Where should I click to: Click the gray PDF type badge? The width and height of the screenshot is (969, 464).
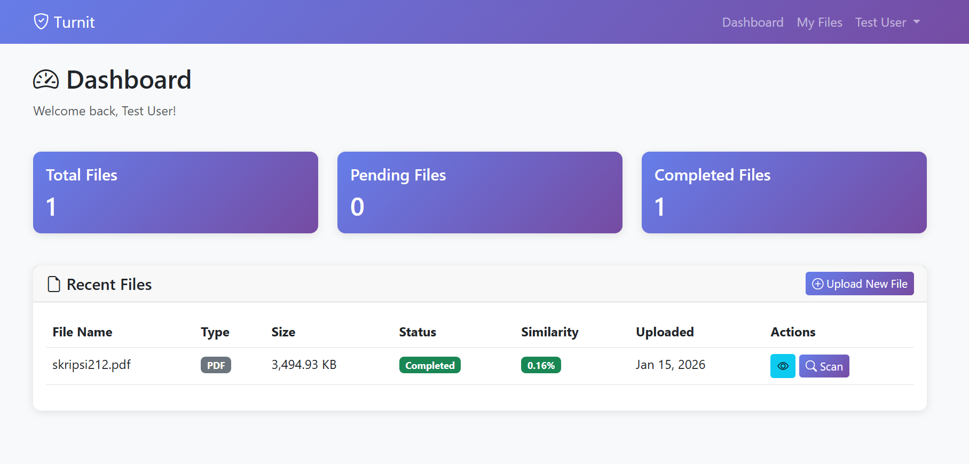pyautogui.click(x=216, y=365)
